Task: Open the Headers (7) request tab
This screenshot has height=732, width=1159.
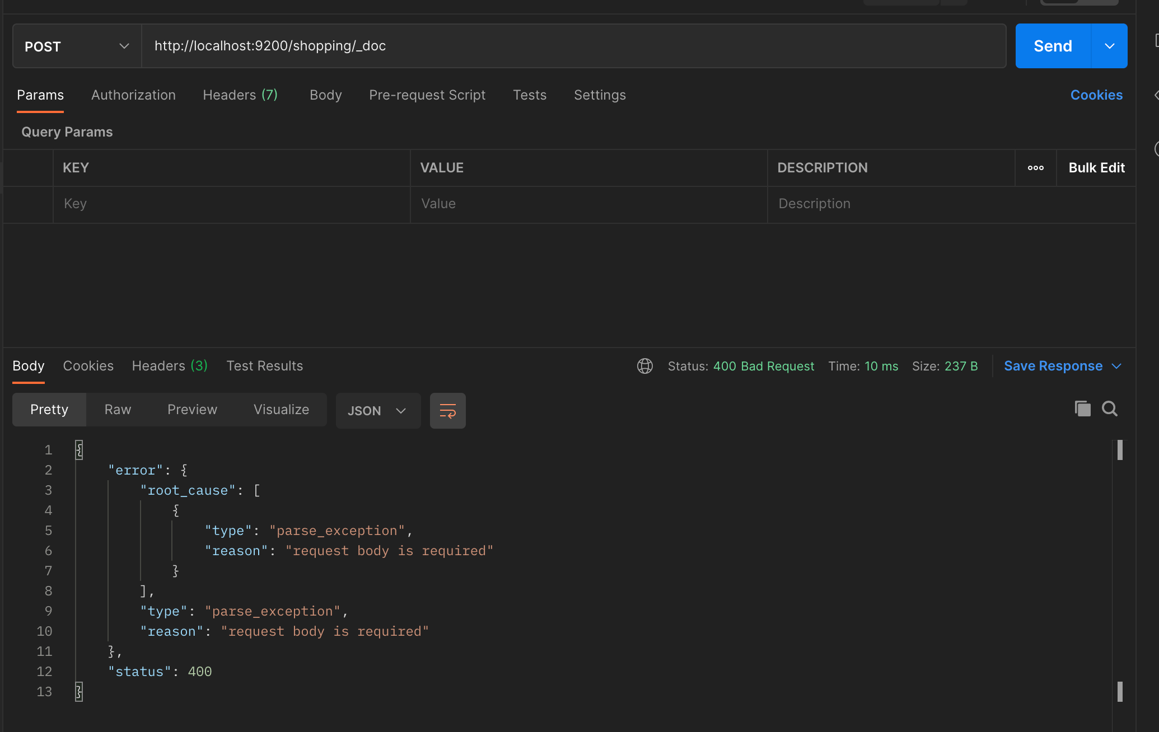Action: point(240,95)
